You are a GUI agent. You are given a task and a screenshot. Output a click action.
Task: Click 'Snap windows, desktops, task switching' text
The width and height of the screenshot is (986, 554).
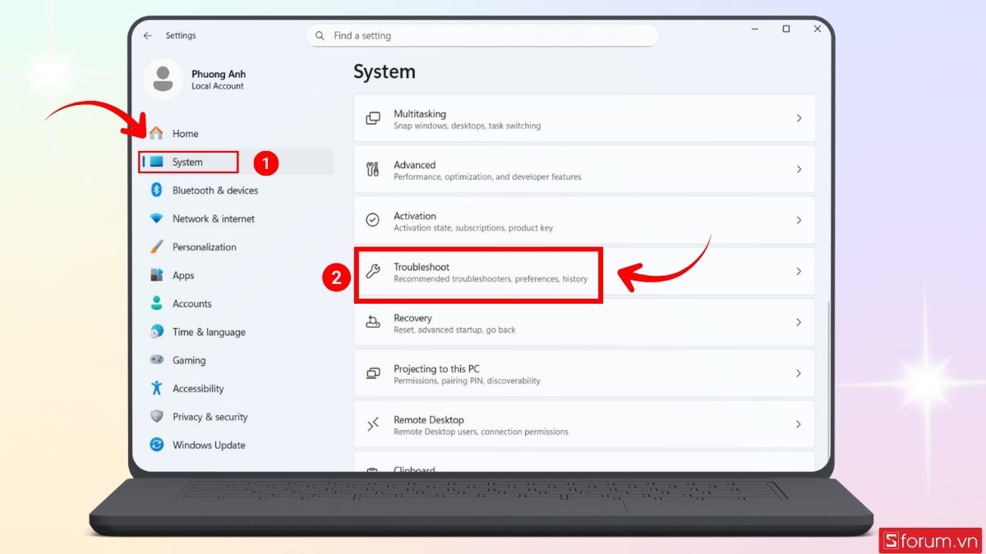click(467, 126)
